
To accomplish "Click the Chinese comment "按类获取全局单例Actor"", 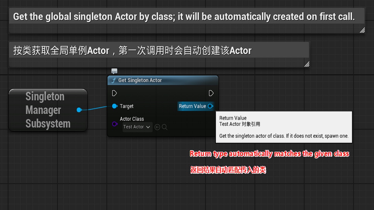I will pos(132,51).
